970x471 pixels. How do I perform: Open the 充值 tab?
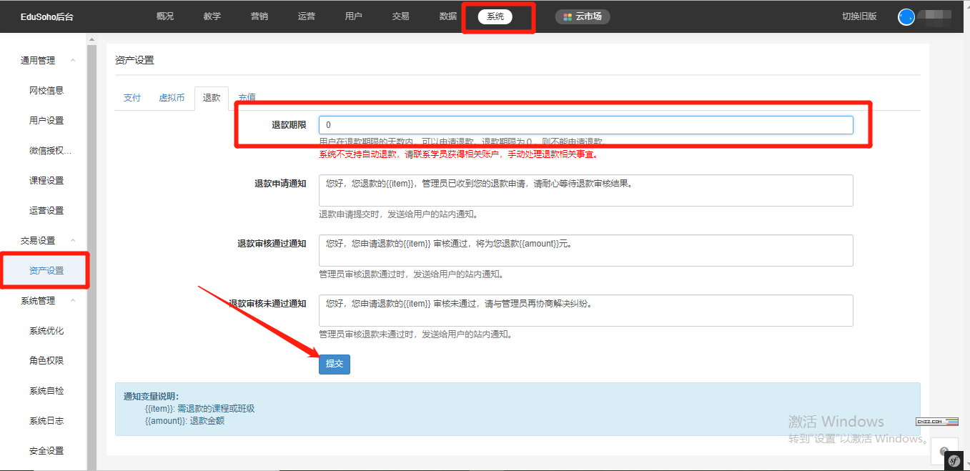click(x=247, y=98)
